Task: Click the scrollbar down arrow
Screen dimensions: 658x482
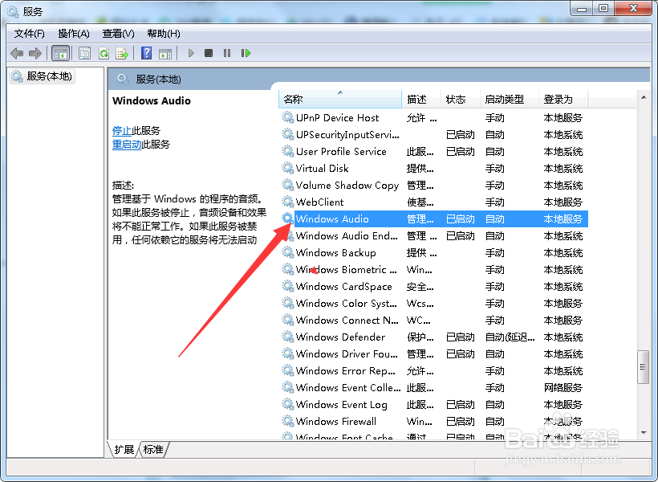Action: [x=644, y=433]
